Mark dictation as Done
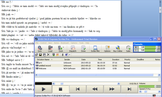Viewport: 162px width, 97px height. click(83, 49)
